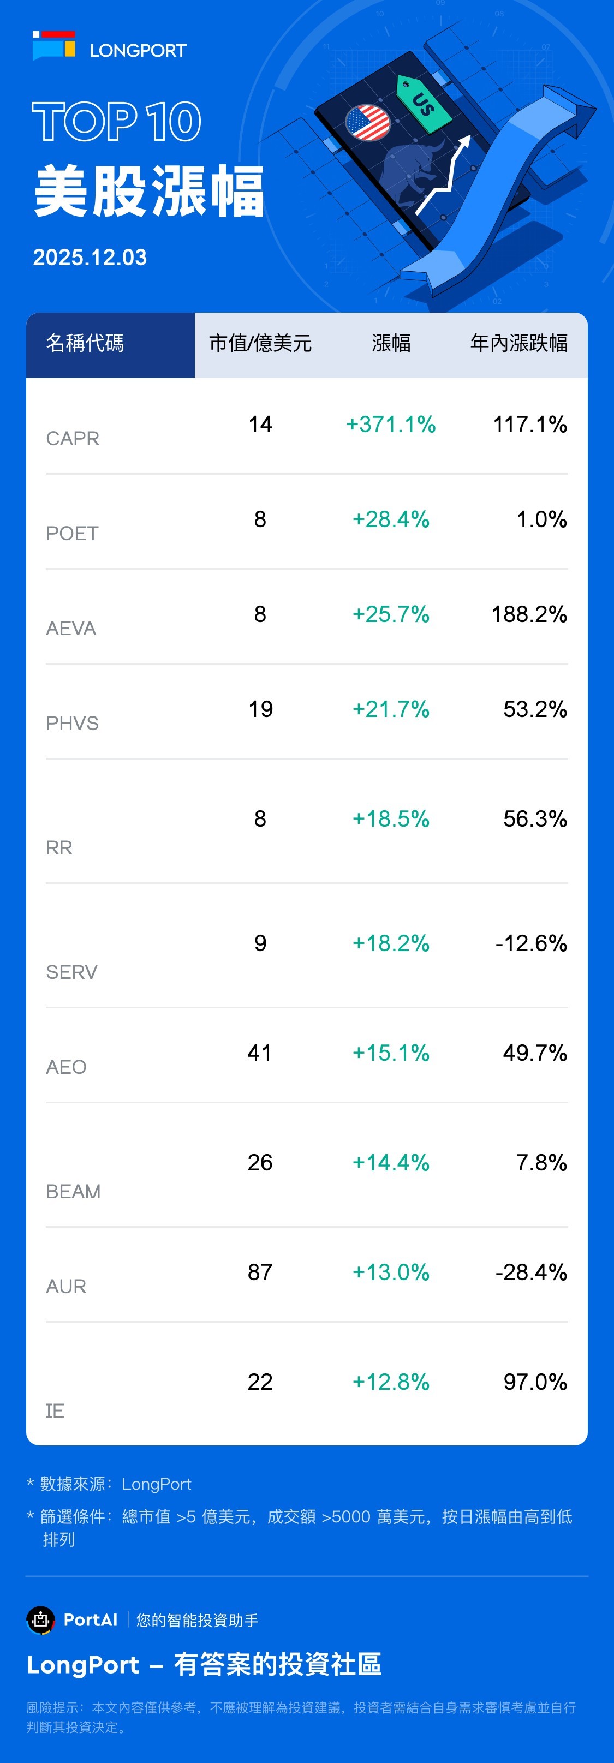Image resolution: width=614 pixels, height=1763 pixels.
Task: Click the BEAM ticker label
Action: click(73, 1192)
